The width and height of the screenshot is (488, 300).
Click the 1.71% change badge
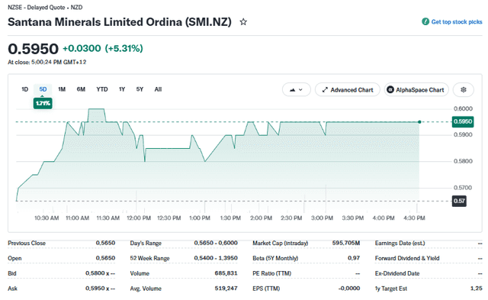click(43, 103)
